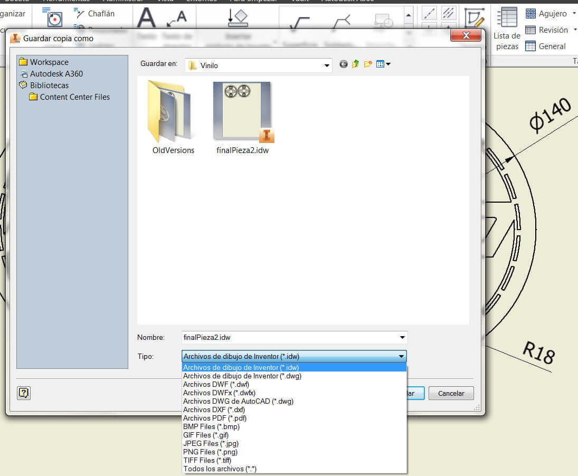Open the Agujero table dropdown
Image resolution: width=578 pixels, height=476 pixels.
pyautogui.click(x=574, y=14)
